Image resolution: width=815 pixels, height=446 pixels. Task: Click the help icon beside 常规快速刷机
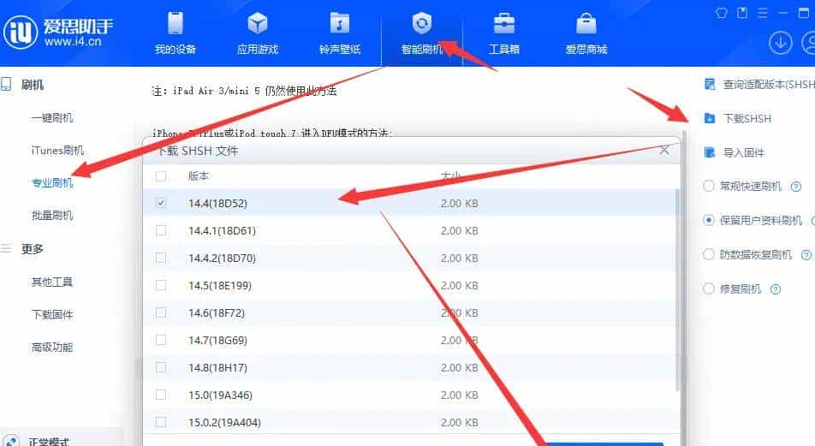[x=796, y=187]
